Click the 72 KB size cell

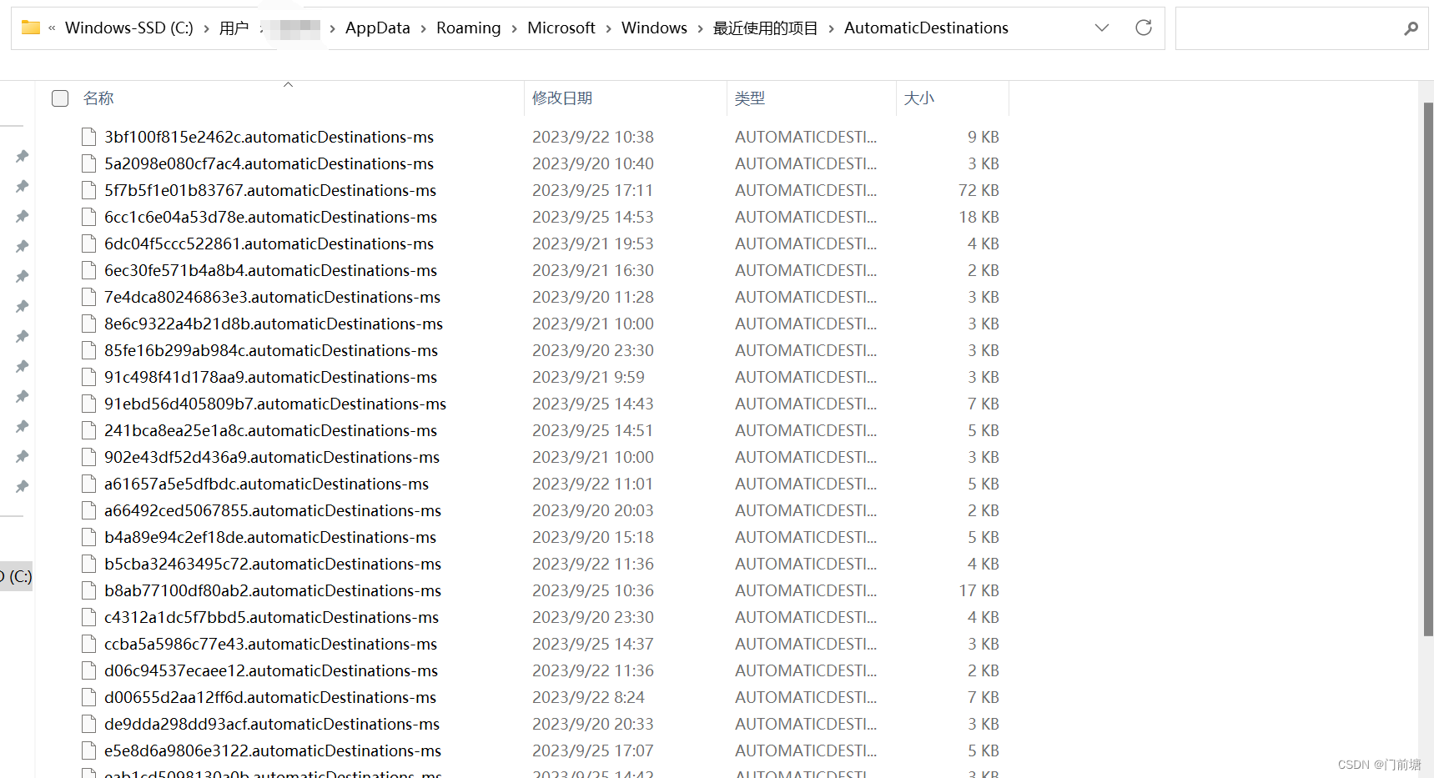pyautogui.click(x=979, y=190)
